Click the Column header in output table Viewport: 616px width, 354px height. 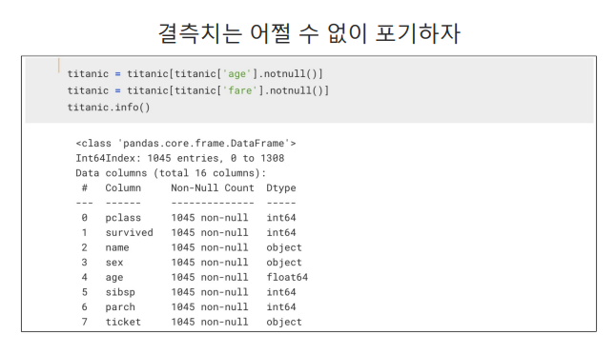123,187
